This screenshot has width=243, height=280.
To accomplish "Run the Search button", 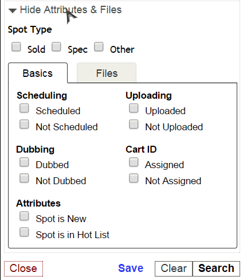I will 216,269.
